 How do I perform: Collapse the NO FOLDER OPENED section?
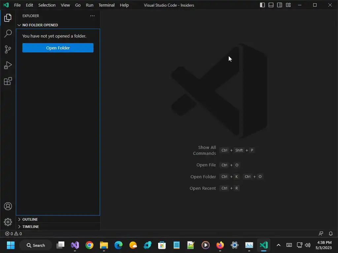click(x=58, y=25)
